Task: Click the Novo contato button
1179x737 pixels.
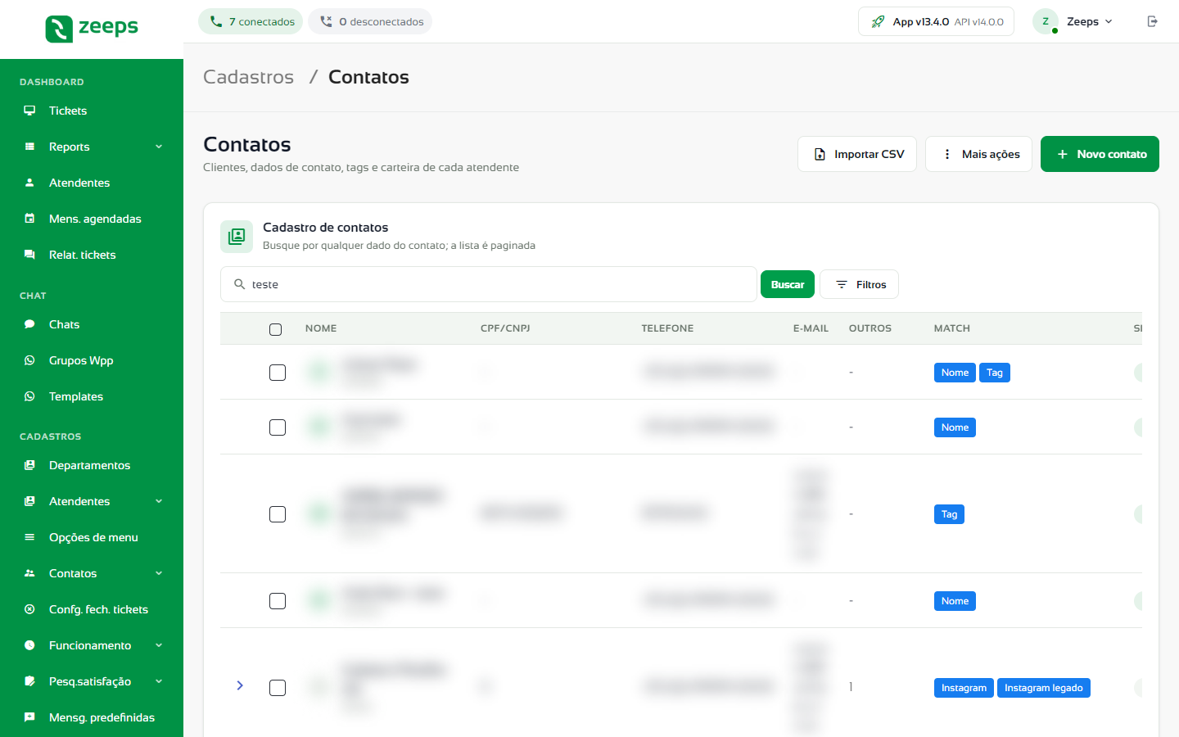Action: tap(1100, 154)
